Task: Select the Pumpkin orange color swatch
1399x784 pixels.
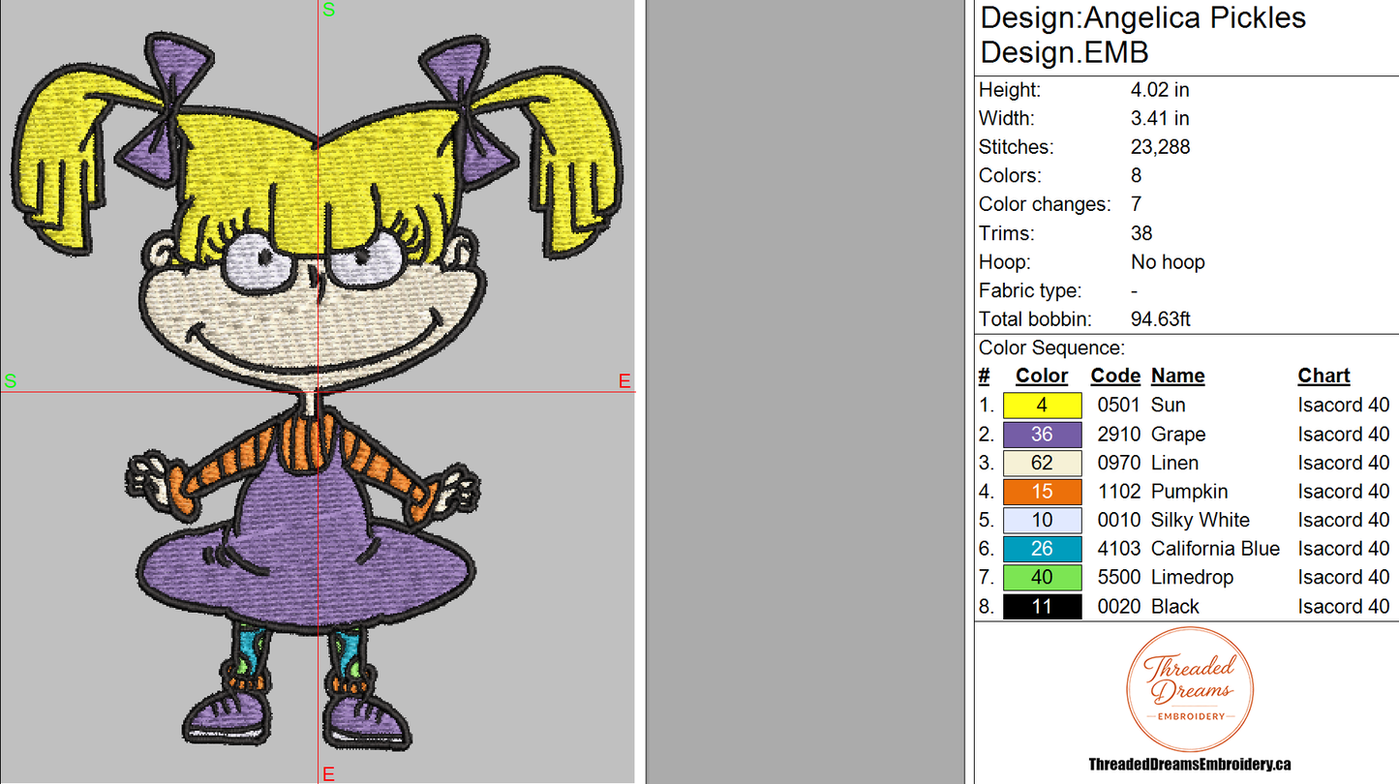Action: point(1042,492)
